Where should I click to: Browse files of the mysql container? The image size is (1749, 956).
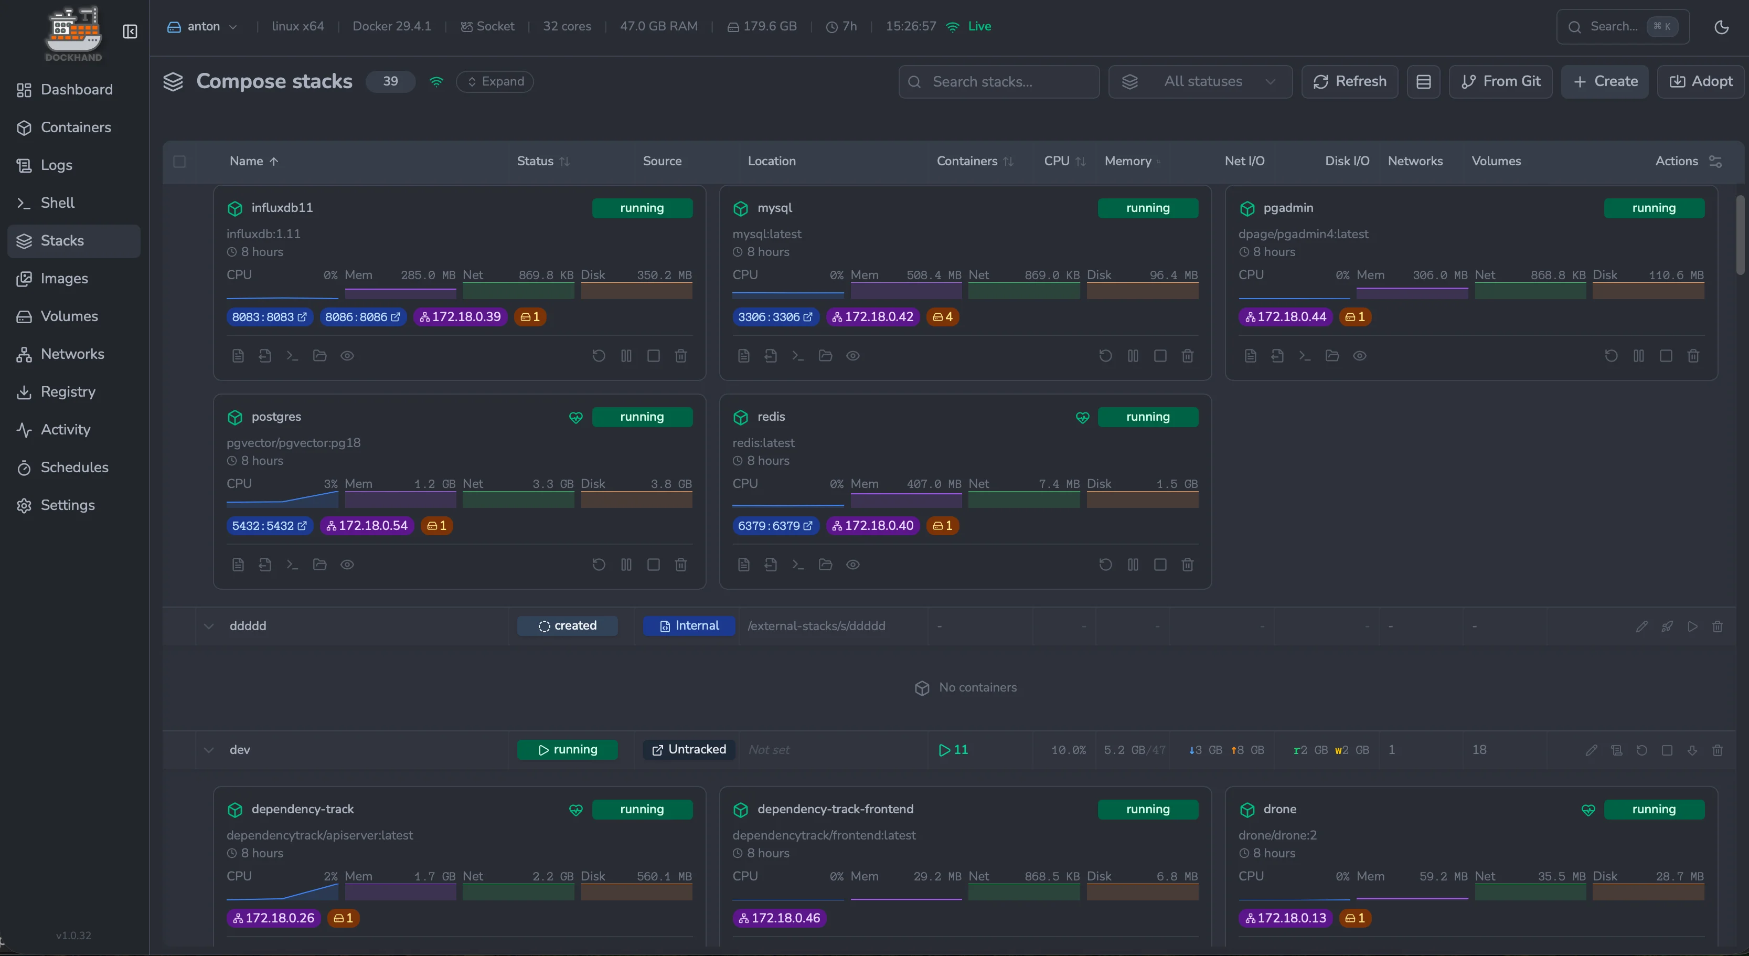826,356
